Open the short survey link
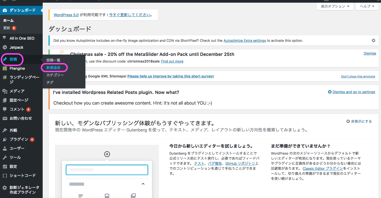 (171, 76)
